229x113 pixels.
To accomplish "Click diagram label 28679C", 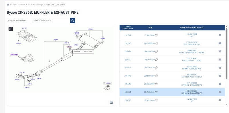I will coord(39,78).
